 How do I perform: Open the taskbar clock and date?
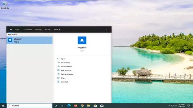(182, 106)
